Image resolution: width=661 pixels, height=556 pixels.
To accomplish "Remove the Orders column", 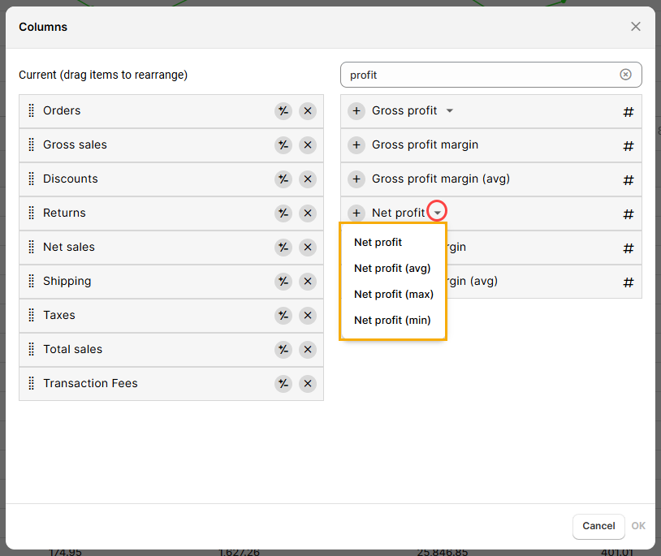I will click(307, 111).
